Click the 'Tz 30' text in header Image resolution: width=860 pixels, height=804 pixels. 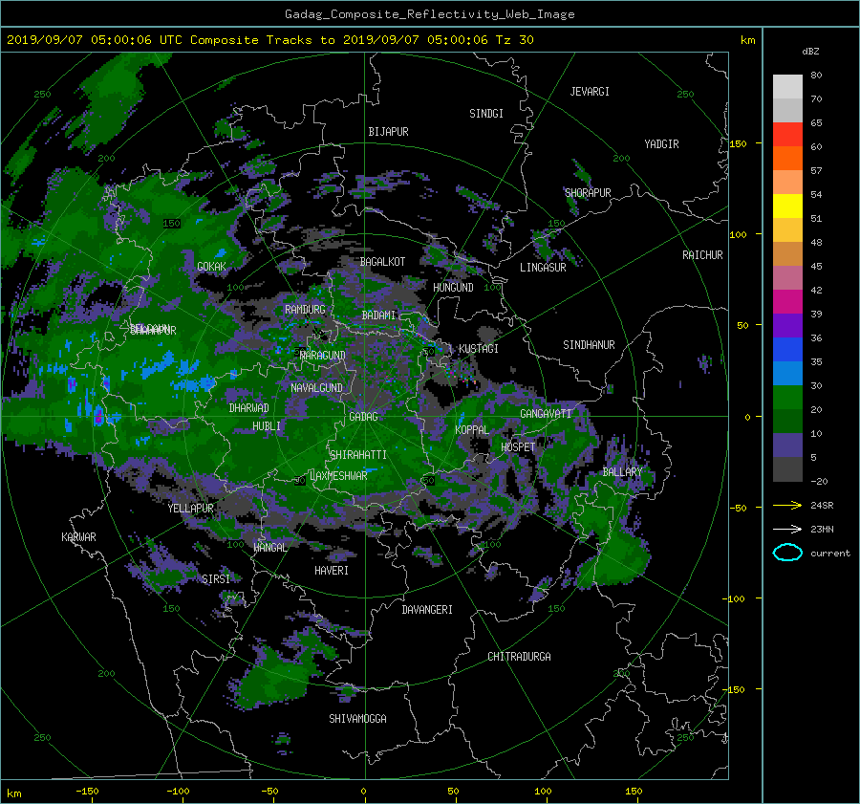pyautogui.click(x=514, y=40)
